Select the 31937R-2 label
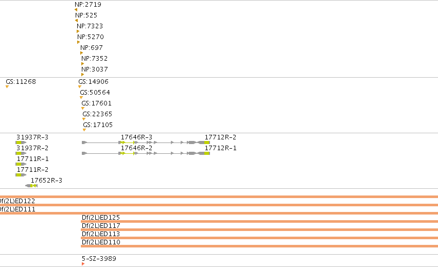The image size is (438, 267). coord(32,148)
